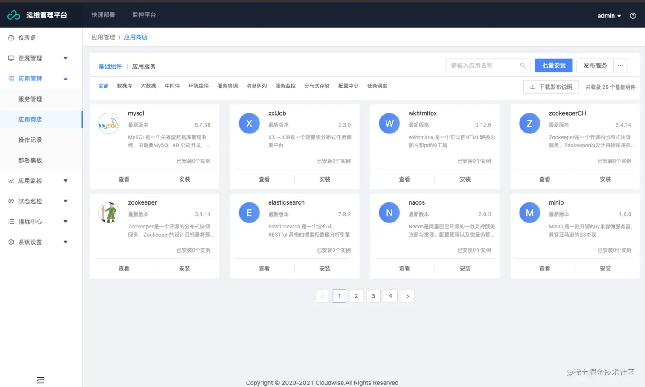
Task: Click the wkhtmltox W avatar icon
Action: coord(389,124)
